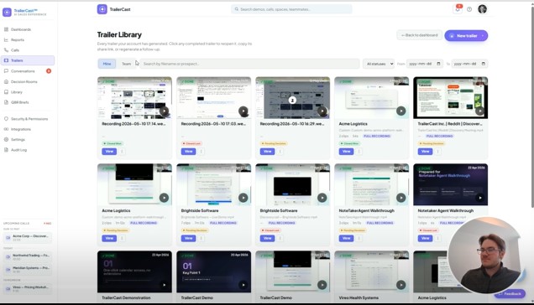This screenshot has width=534, height=305.
Task: Open more options for Recording 2026-05-10 17:14
Action: (x=123, y=152)
